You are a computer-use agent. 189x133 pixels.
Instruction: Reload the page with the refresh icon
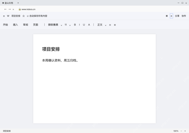(13, 9)
